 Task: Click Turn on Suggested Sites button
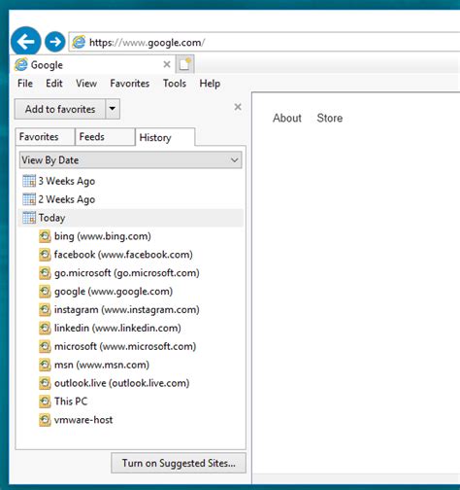tap(179, 463)
